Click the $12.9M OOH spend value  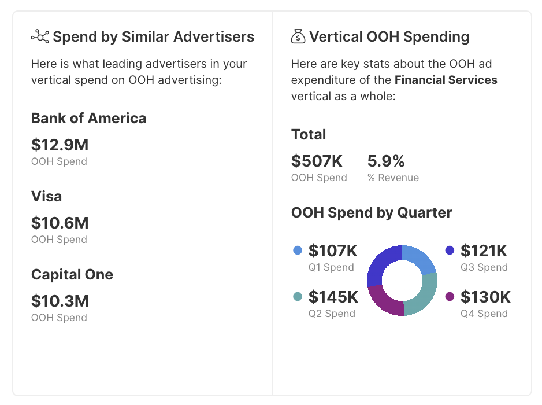[x=60, y=145]
